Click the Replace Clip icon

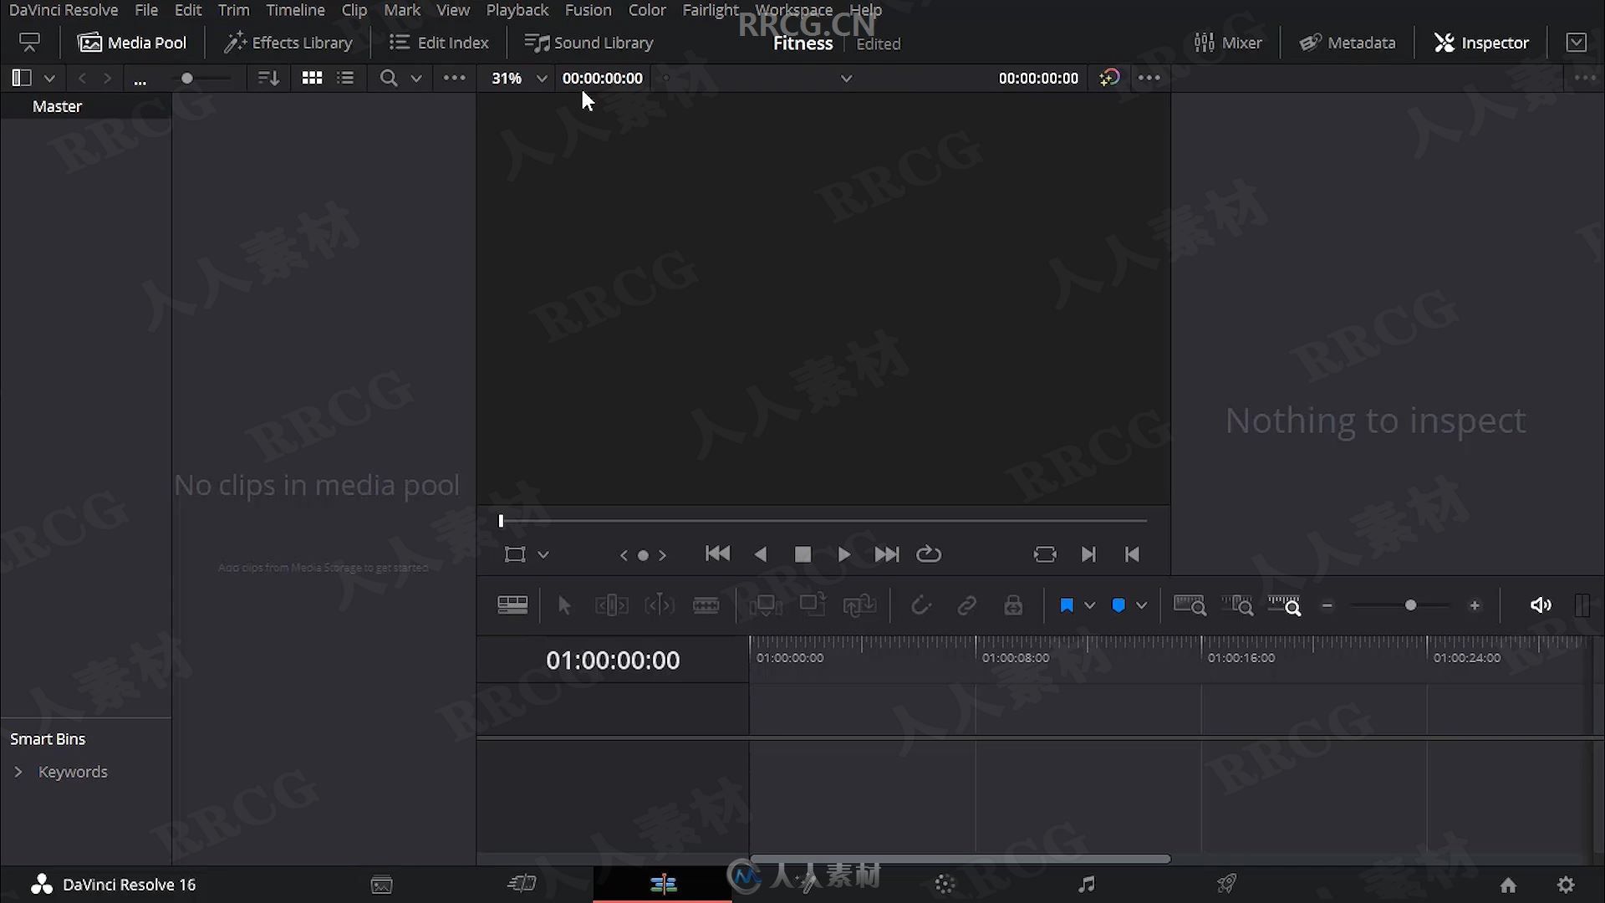coord(859,605)
